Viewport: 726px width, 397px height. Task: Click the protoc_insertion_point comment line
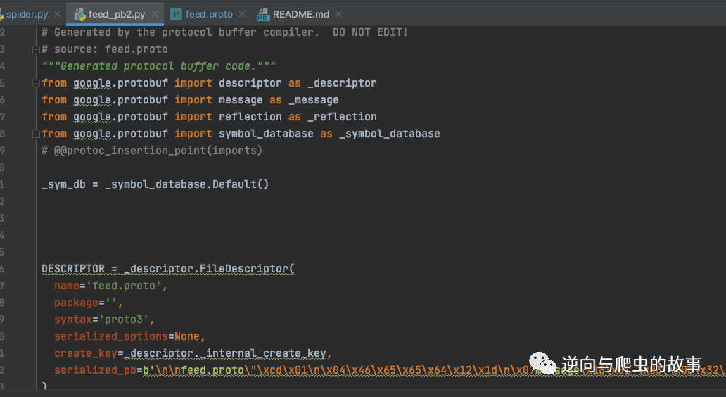tap(151, 151)
